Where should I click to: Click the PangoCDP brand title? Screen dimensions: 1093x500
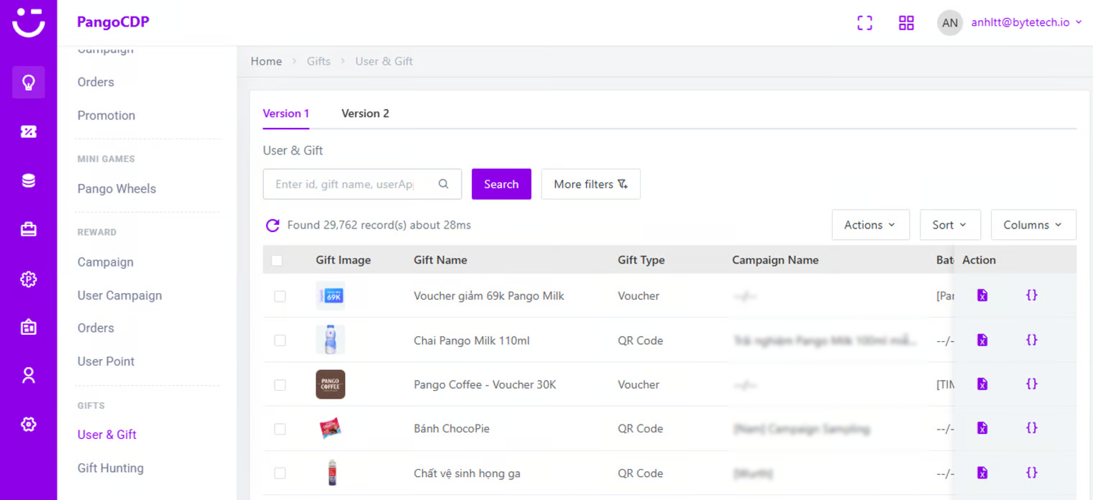click(113, 22)
